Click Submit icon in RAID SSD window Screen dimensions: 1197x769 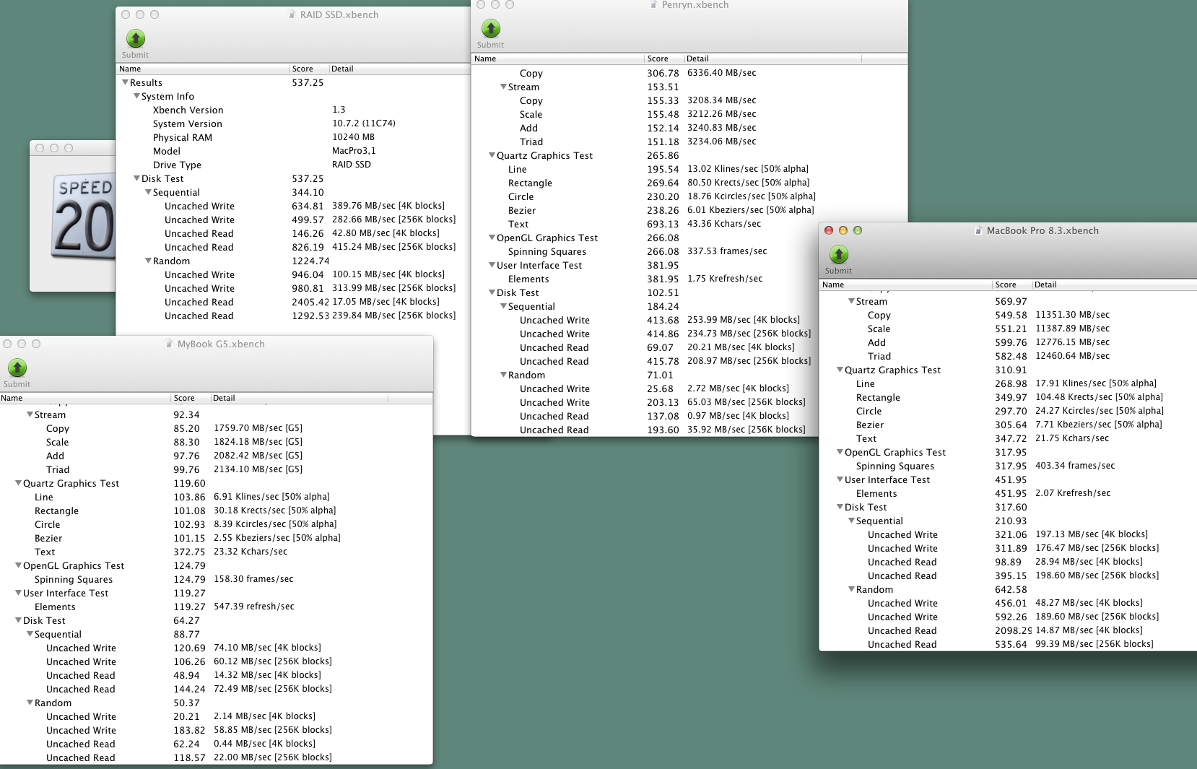pyautogui.click(x=135, y=39)
